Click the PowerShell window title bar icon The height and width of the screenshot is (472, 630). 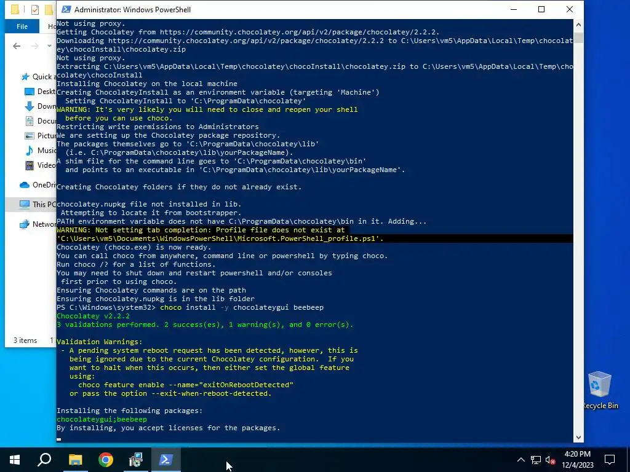66,9
